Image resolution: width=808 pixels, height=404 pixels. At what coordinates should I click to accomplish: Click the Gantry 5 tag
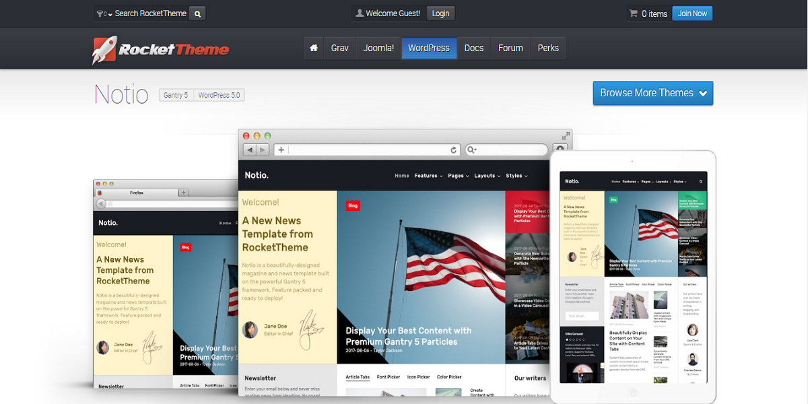point(176,95)
